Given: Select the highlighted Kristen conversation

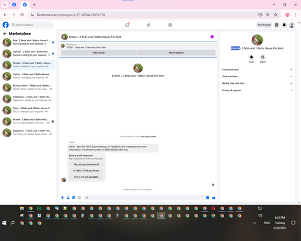Looking at the screenshot, I should coord(28,65).
